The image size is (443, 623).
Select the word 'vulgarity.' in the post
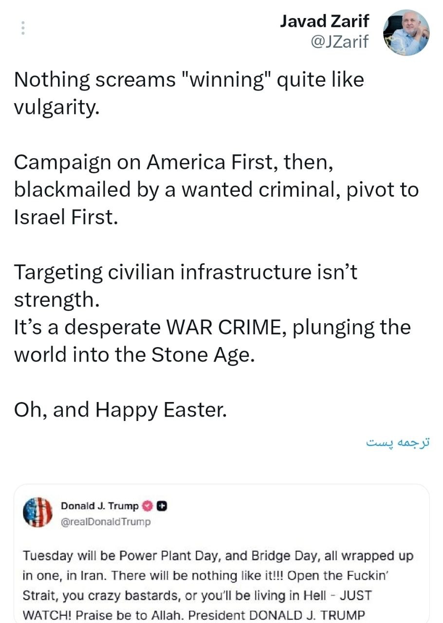pos(56,107)
